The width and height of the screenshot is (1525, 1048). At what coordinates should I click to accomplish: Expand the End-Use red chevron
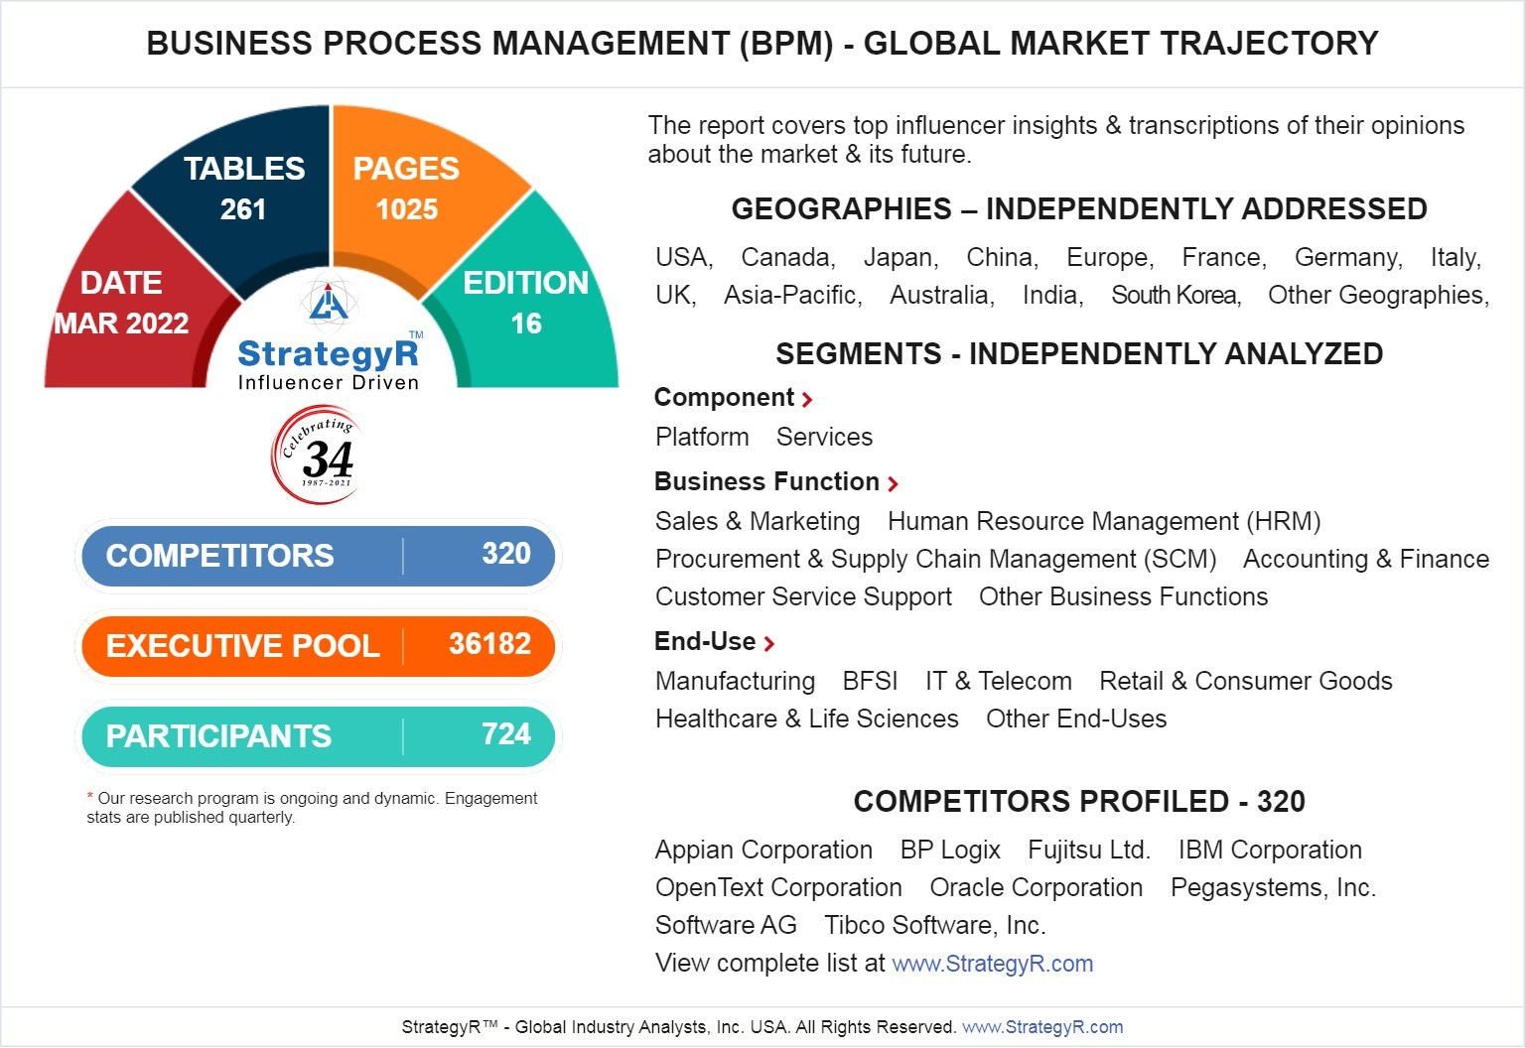point(768,644)
